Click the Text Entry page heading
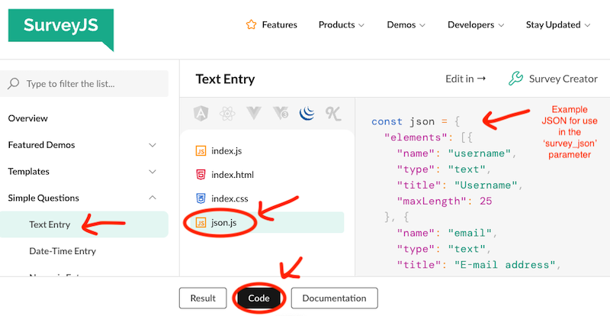This screenshot has height=316, width=610. pyautogui.click(x=225, y=79)
